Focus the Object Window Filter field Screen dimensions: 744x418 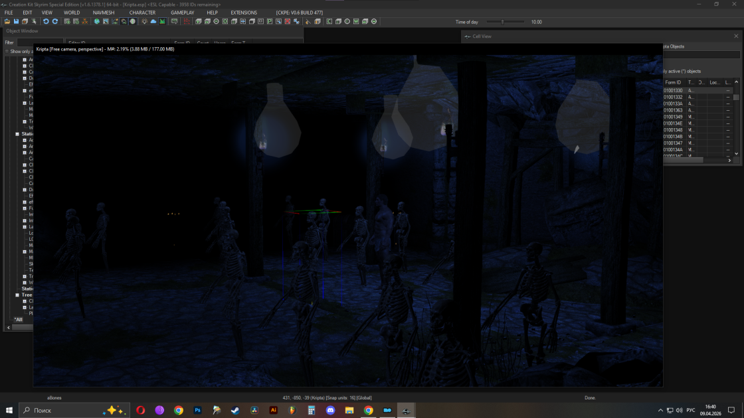coord(40,42)
